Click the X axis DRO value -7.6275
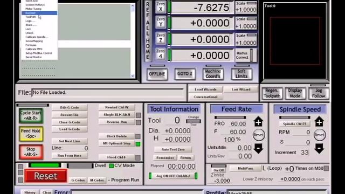This screenshot has height=194, width=345. pyautogui.click(x=203, y=8)
